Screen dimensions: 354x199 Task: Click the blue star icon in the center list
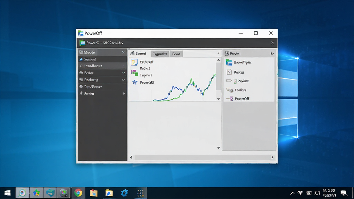click(x=135, y=82)
